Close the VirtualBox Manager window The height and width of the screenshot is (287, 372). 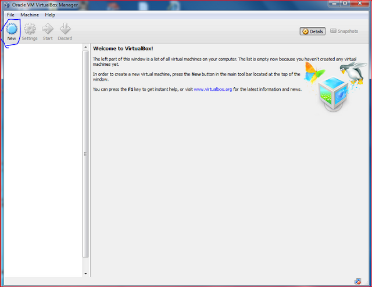click(360, 3)
